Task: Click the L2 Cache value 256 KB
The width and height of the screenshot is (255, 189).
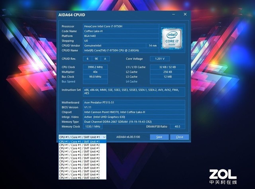Action: [x=167, y=72]
